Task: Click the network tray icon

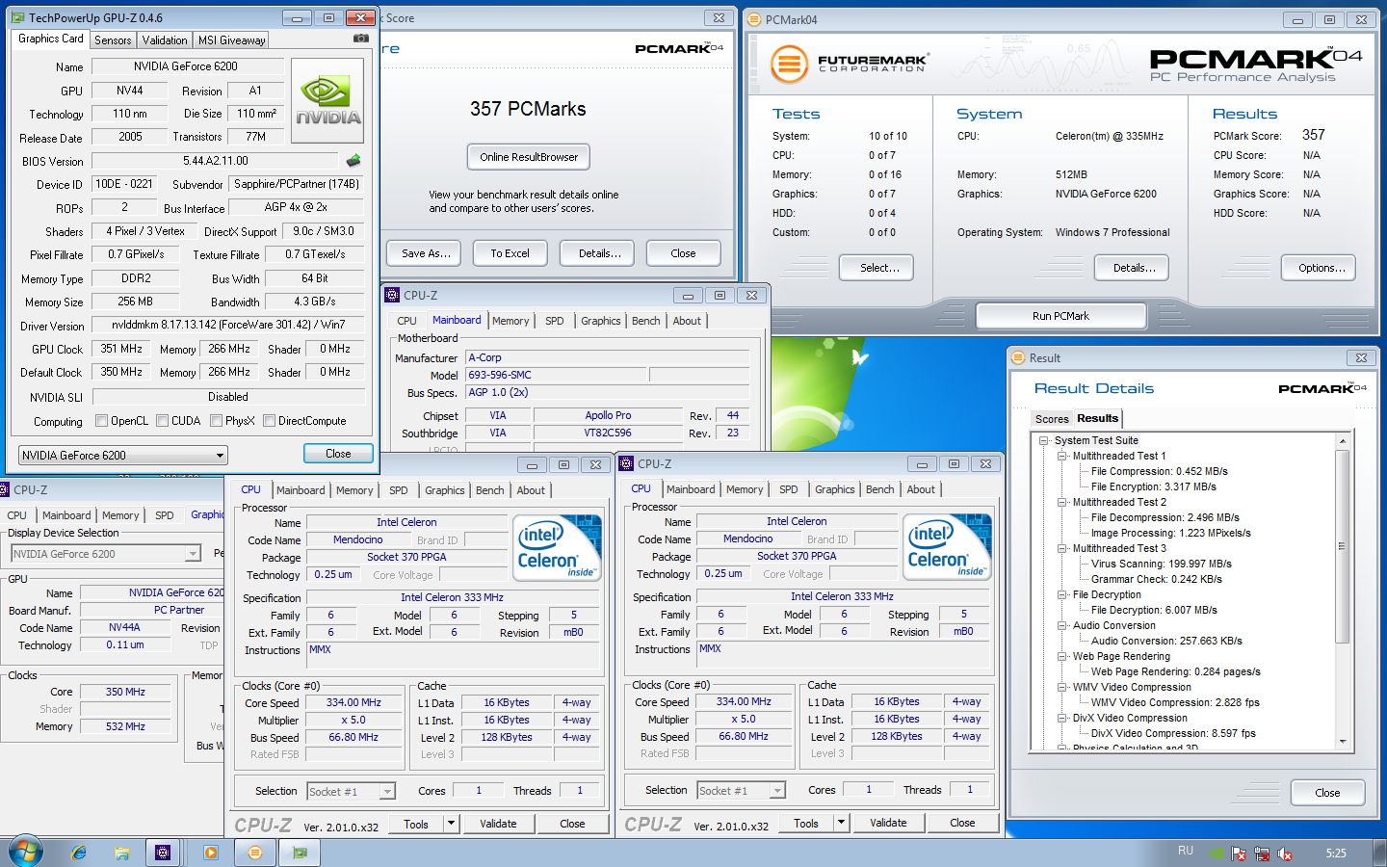Action: click(x=1262, y=854)
